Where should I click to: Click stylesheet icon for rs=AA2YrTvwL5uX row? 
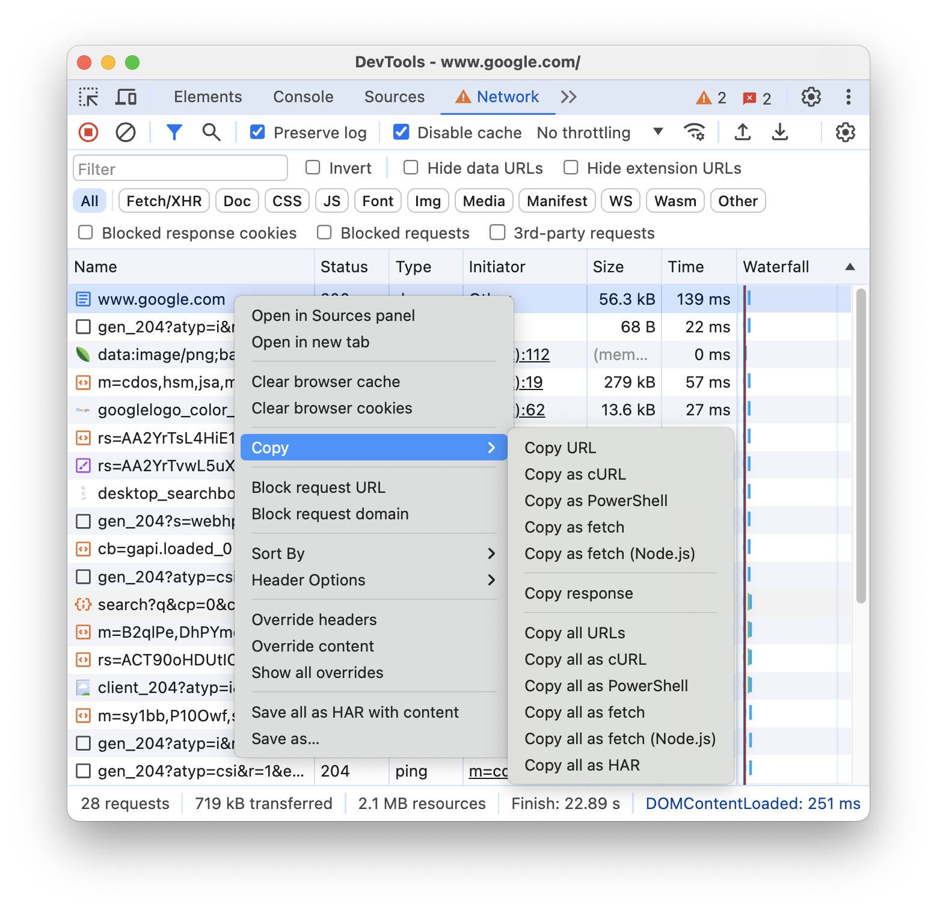click(x=83, y=465)
